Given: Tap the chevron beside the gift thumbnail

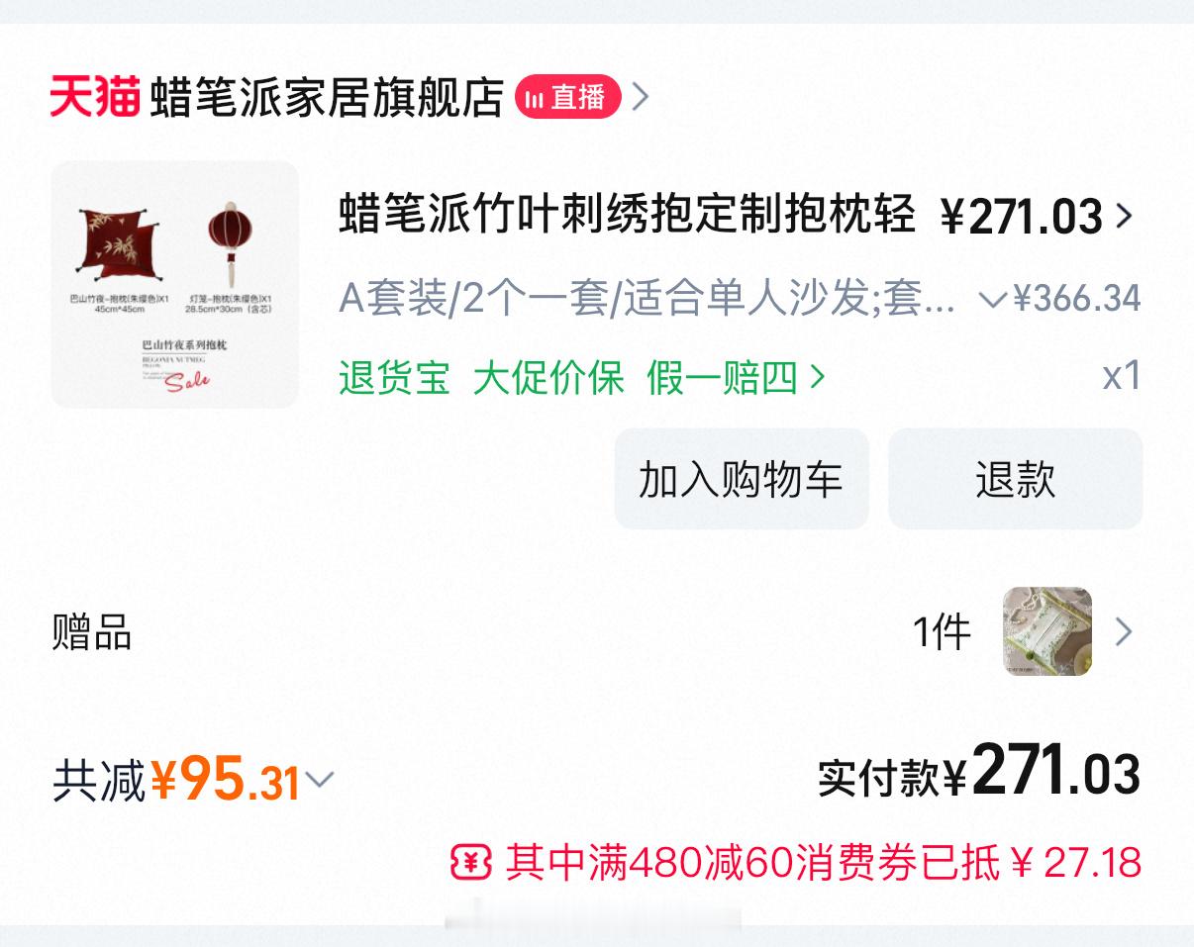Looking at the screenshot, I should pyautogui.click(x=1124, y=631).
